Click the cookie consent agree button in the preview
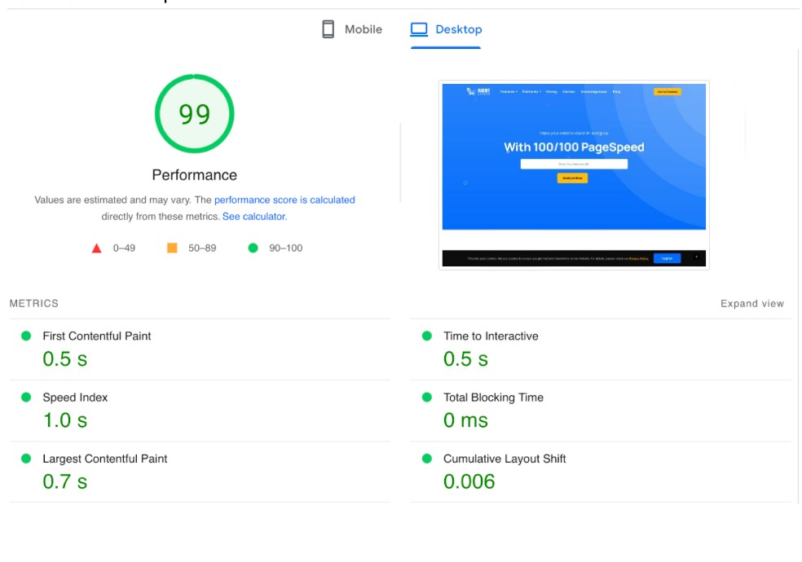Image resolution: width=802 pixels, height=562 pixels. click(x=668, y=257)
